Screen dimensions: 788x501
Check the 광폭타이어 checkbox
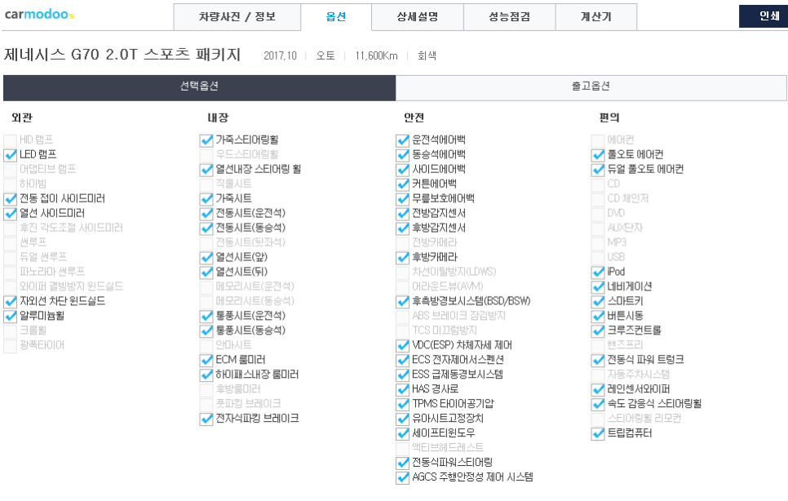click(x=10, y=346)
